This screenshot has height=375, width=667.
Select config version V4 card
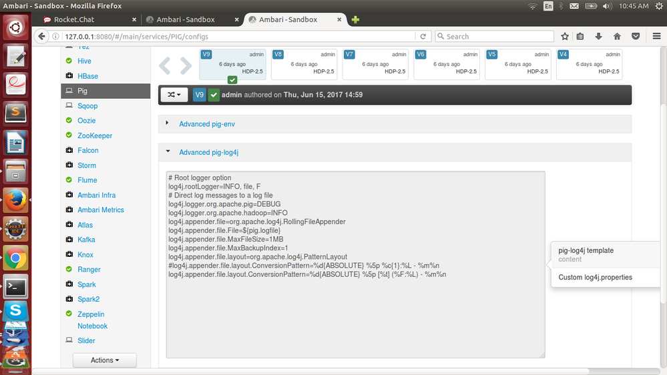(x=589, y=64)
